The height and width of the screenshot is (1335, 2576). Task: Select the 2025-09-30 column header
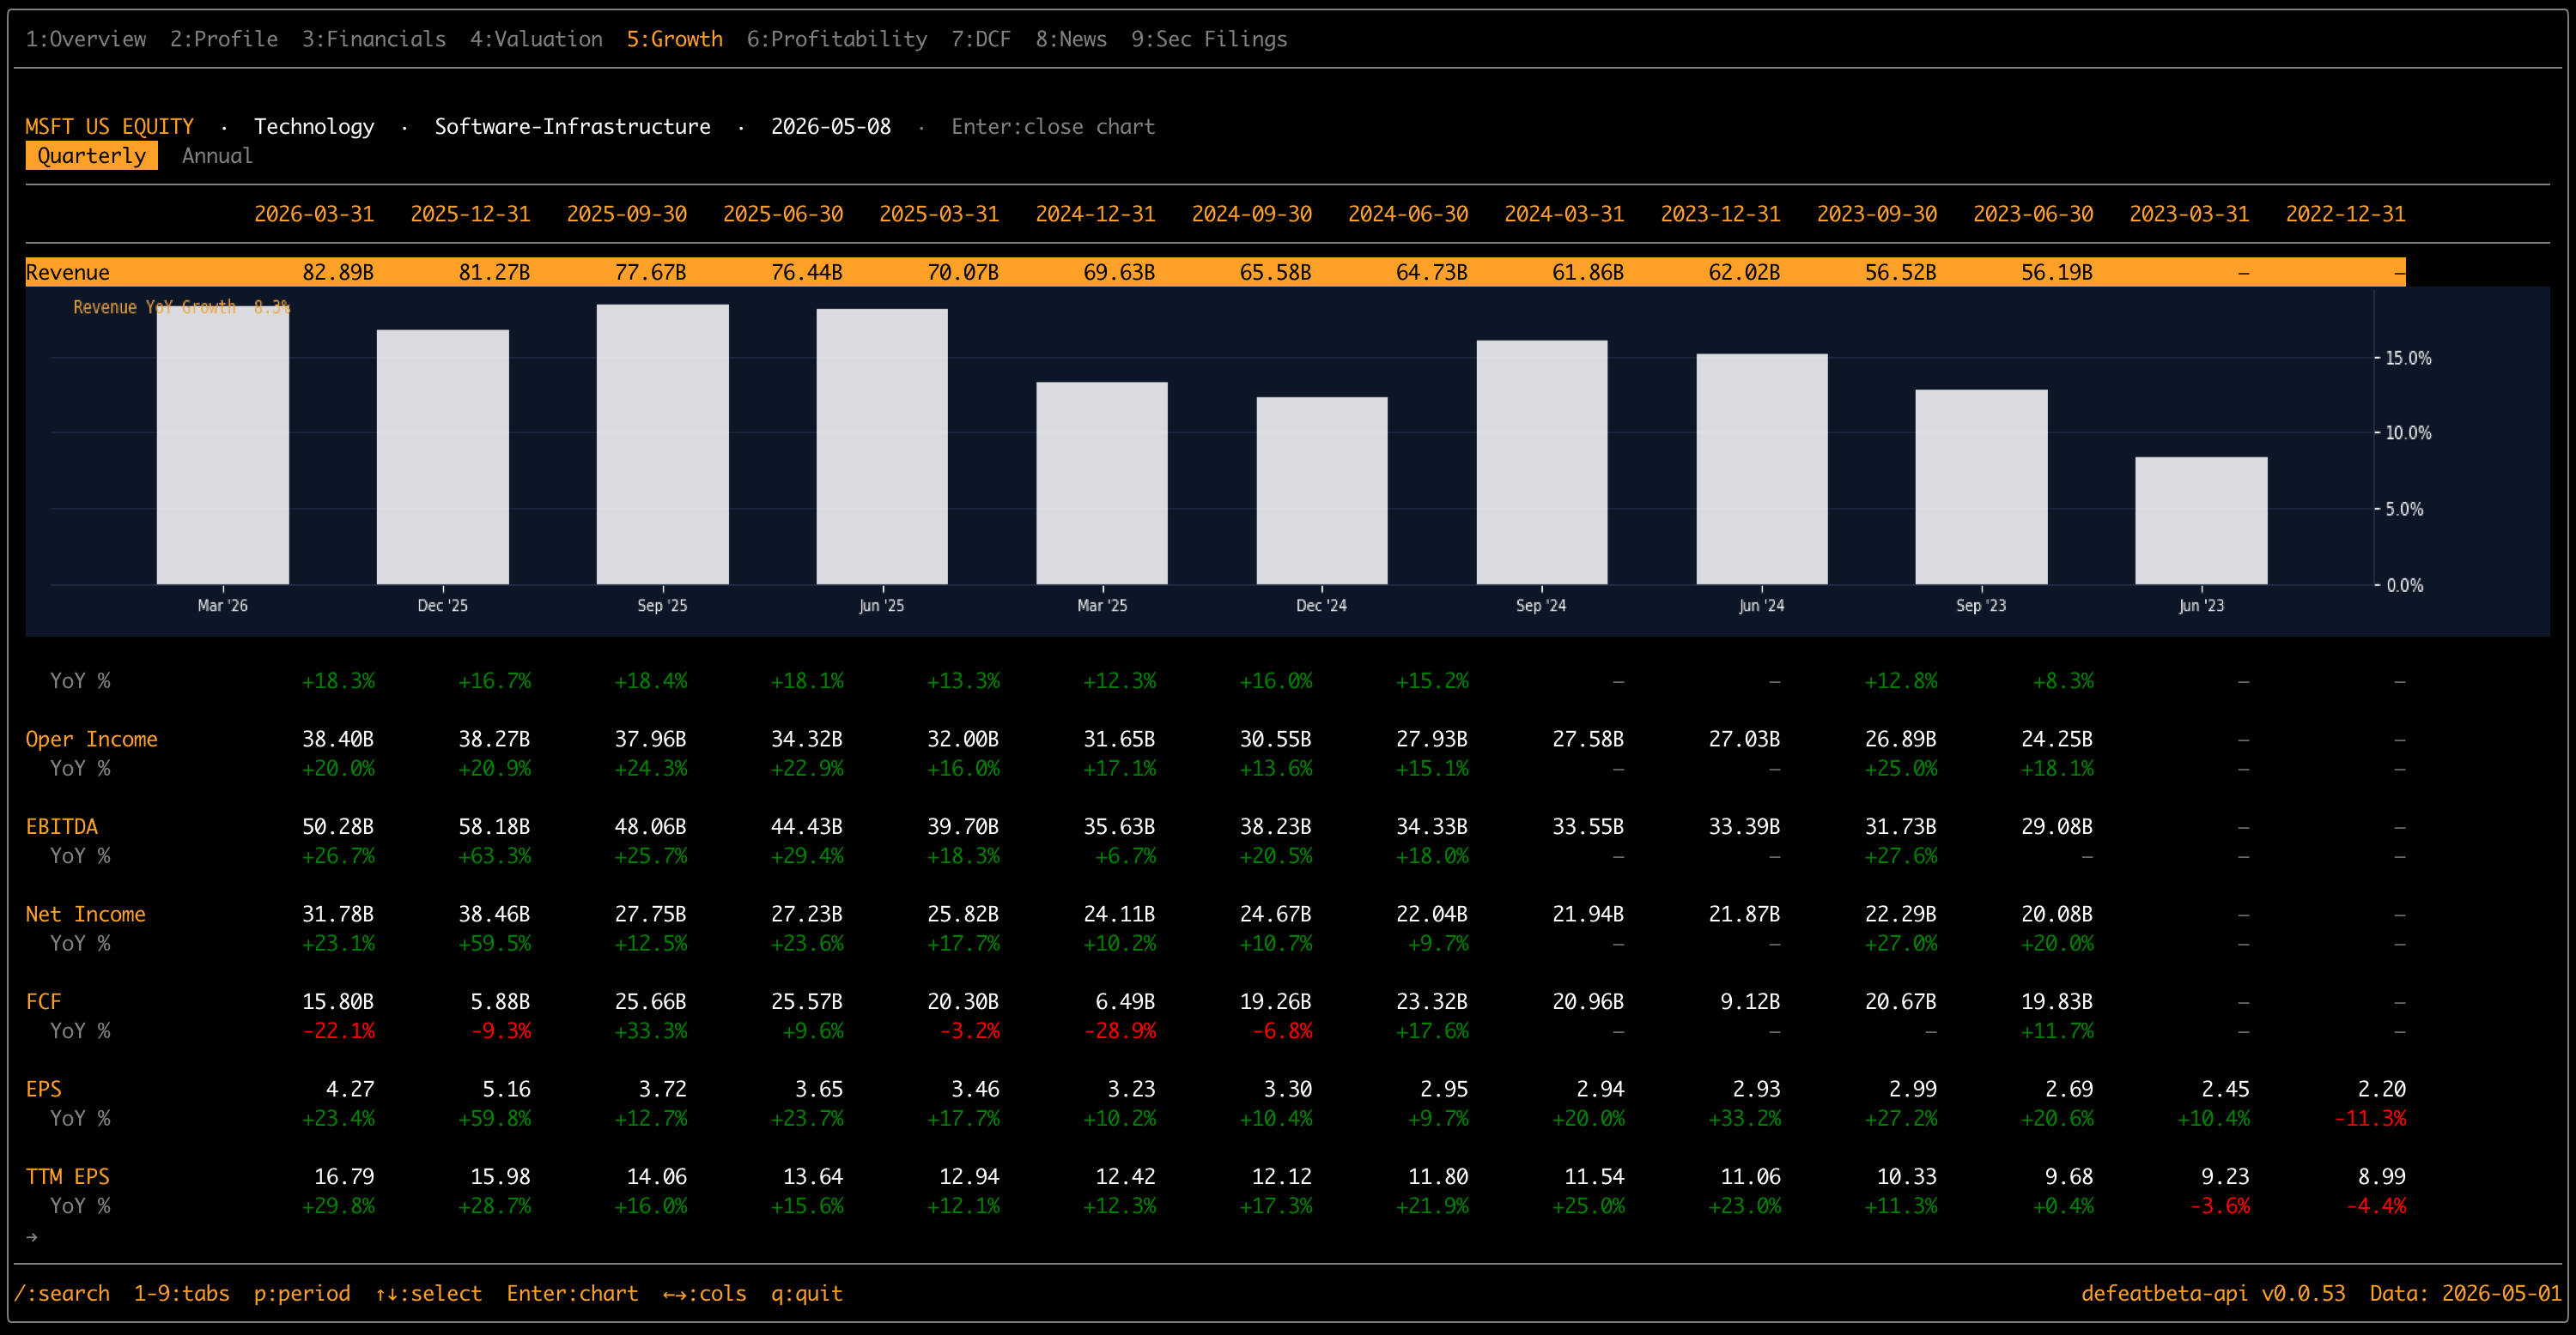tap(627, 214)
